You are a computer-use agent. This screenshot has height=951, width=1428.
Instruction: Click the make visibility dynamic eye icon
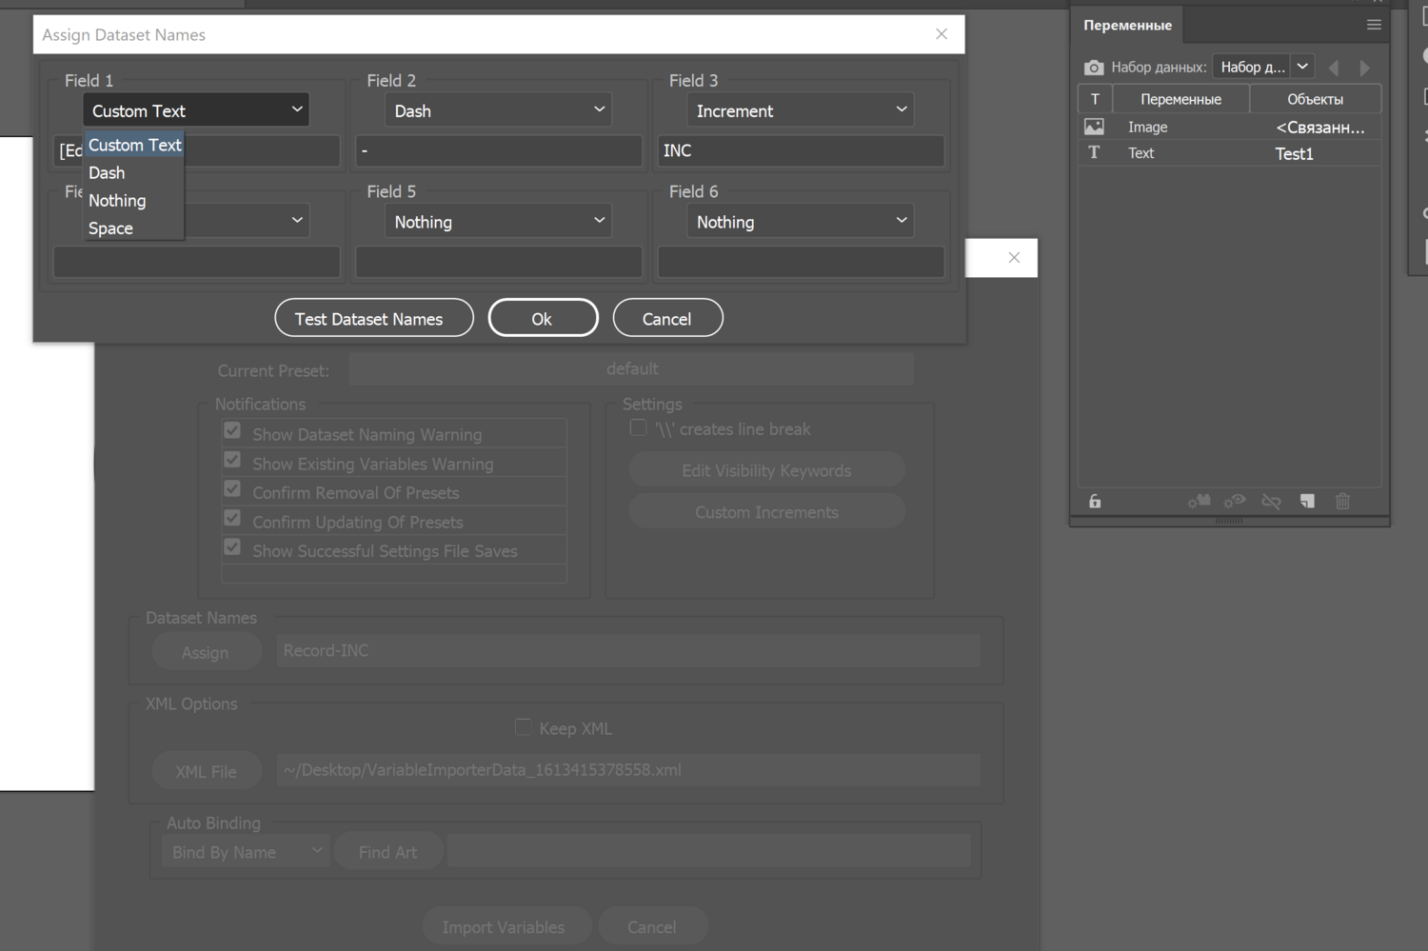1235,502
